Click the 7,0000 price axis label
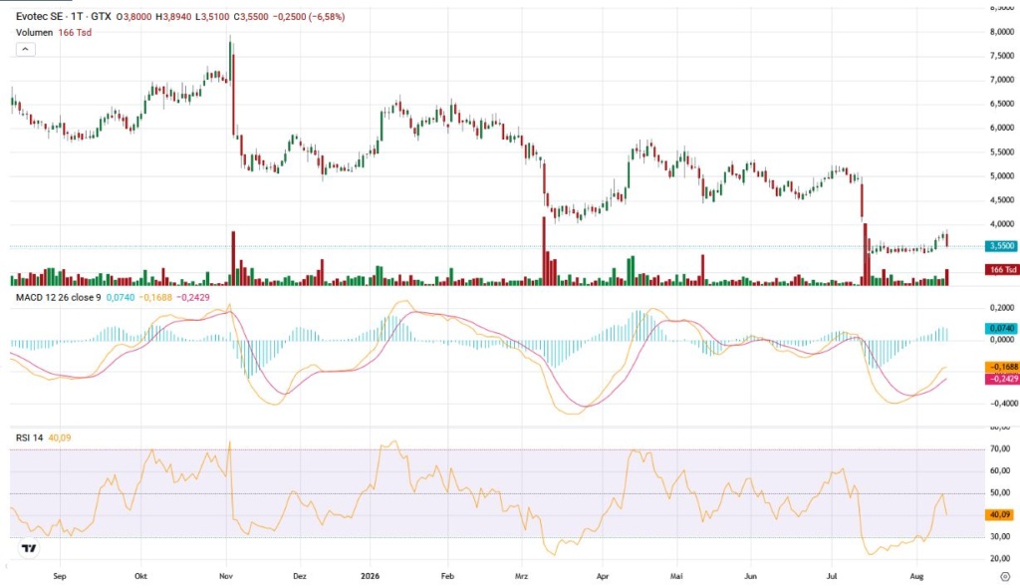1020x588 pixels. point(1002,80)
